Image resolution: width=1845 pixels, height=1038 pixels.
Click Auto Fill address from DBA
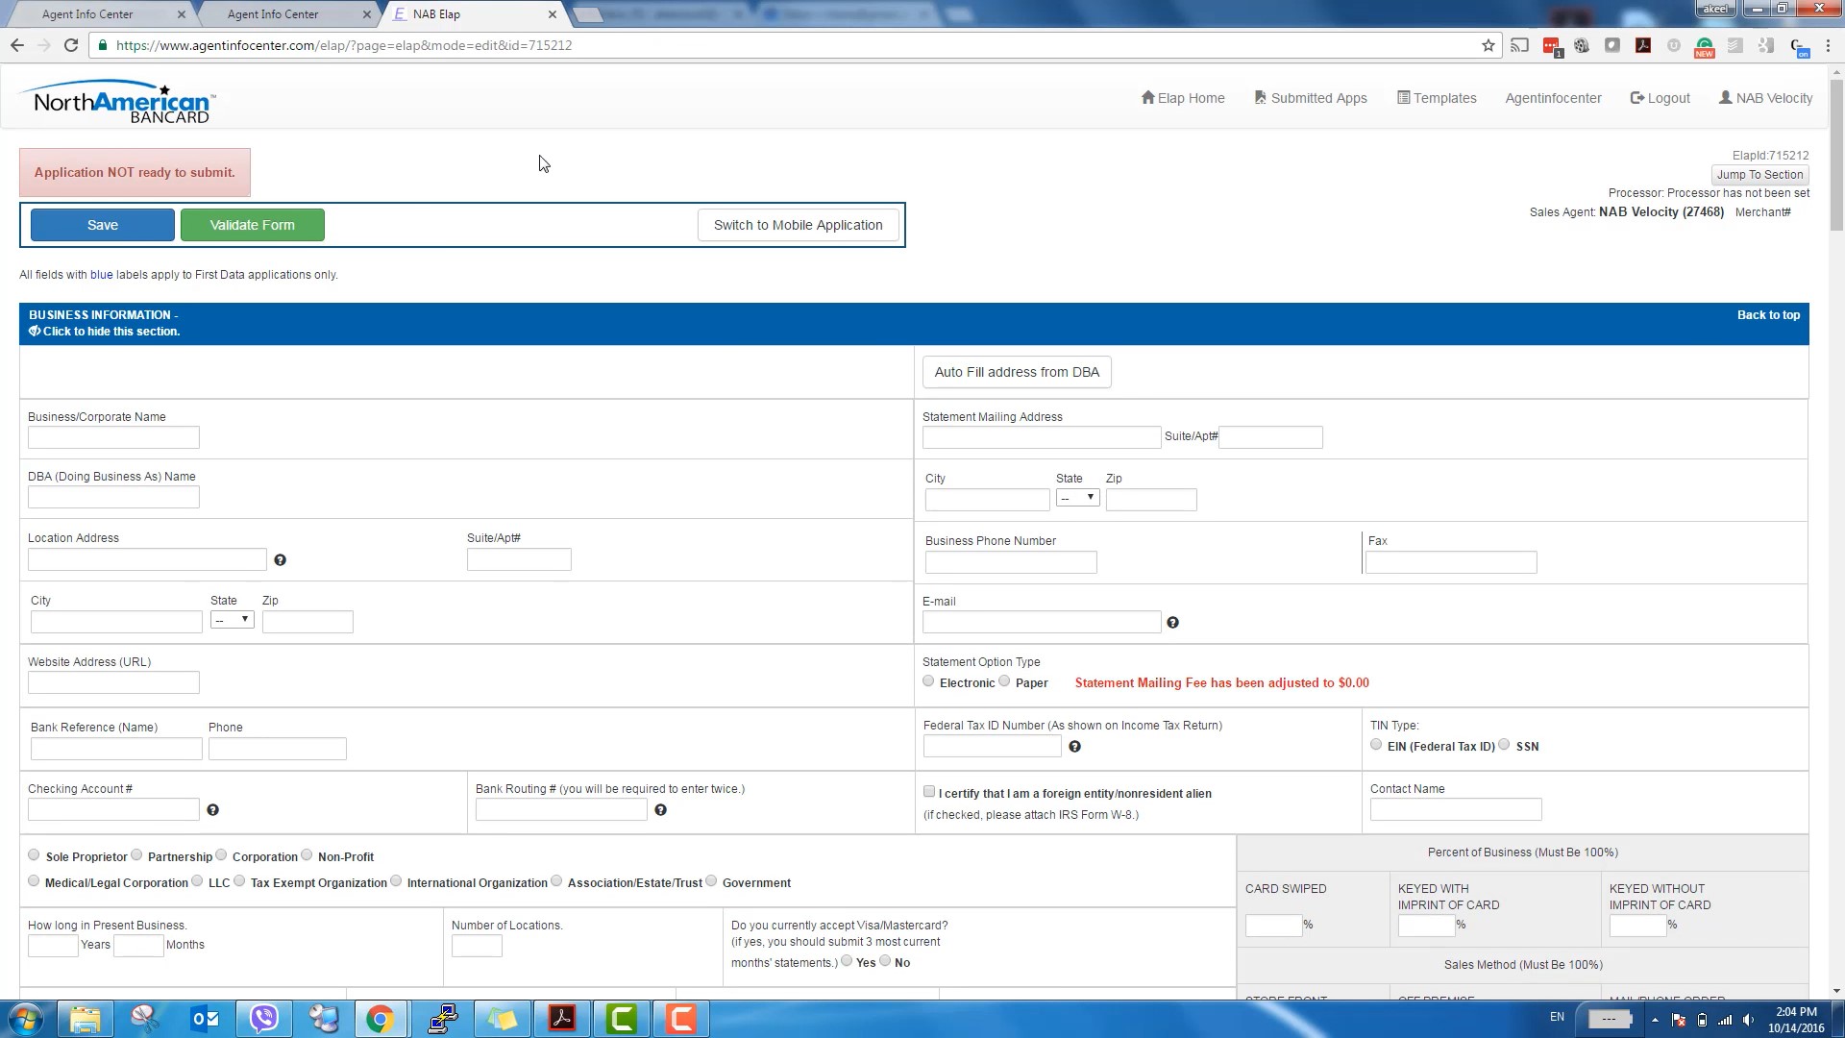click(x=1017, y=372)
